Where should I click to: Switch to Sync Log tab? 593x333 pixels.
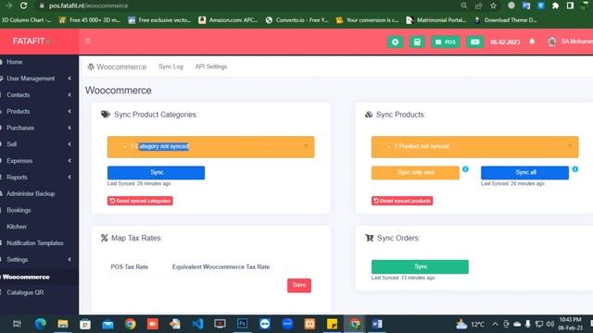[x=170, y=67]
